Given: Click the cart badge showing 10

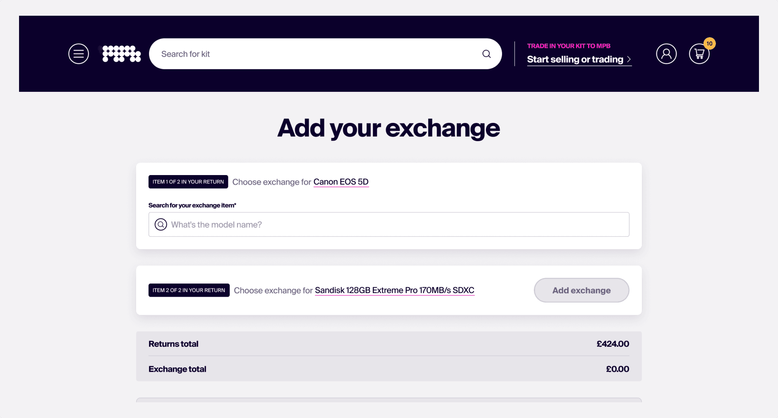Looking at the screenshot, I should pos(709,43).
